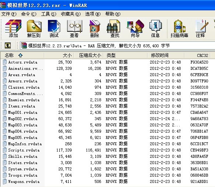Open the 解压到 (Extract To) tool
The width and height of the screenshot is (215, 187).
coord(34,28)
